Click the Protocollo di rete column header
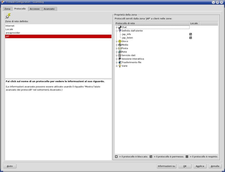225x172 pixels. pos(152,23)
